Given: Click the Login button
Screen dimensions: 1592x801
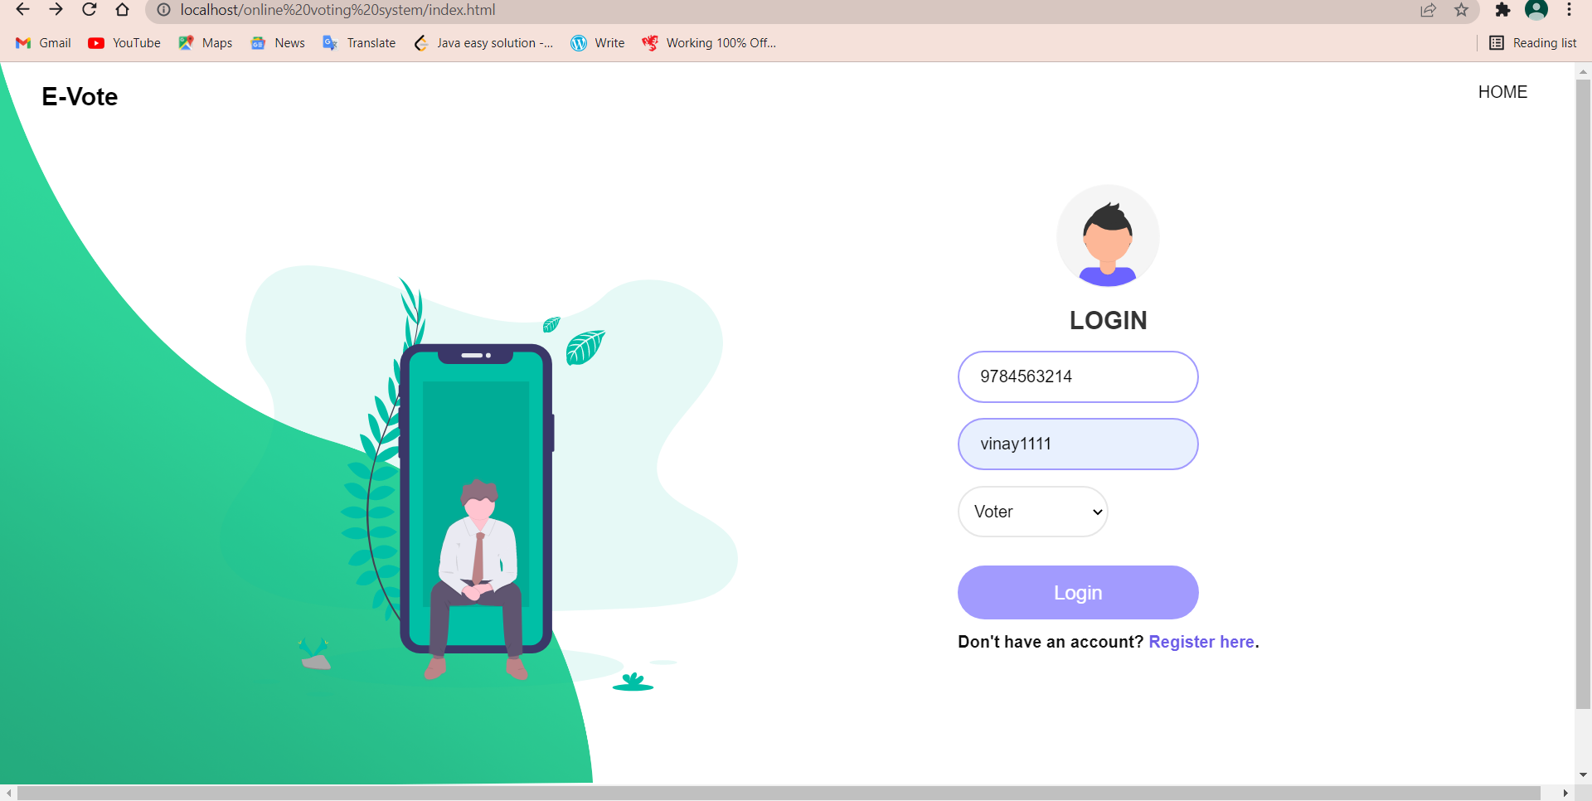Looking at the screenshot, I should click(x=1077, y=592).
